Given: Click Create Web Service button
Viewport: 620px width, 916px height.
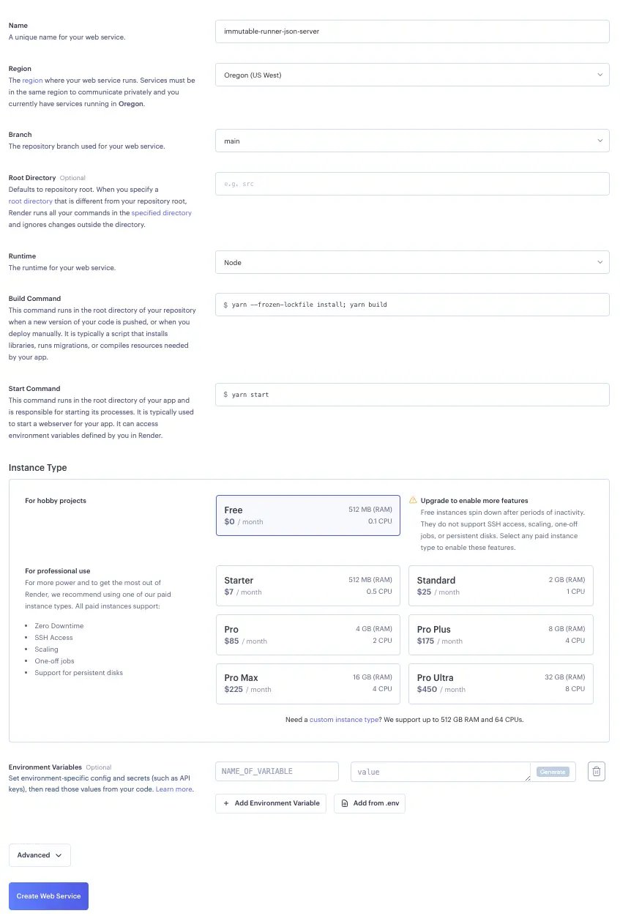Looking at the screenshot, I should tap(48, 896).
